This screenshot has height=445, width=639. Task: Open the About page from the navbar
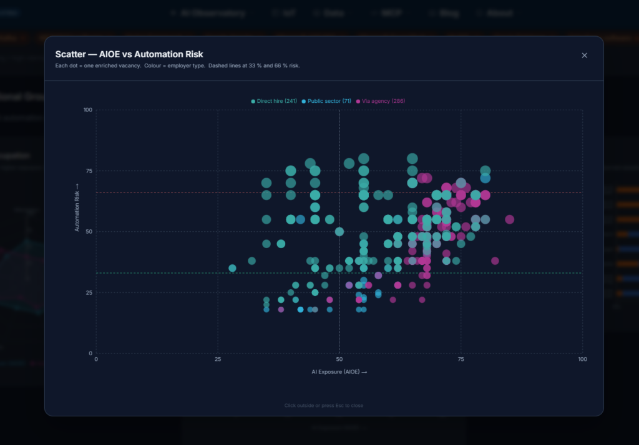[495, 12]
